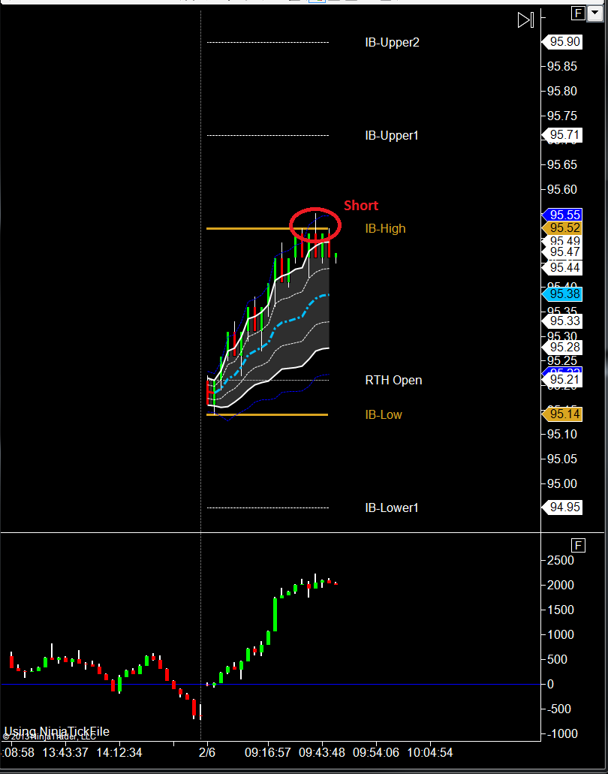This screenshot has width=608, height=774.
Task: Click the F button in price panel
Action: tap(578, 14)
